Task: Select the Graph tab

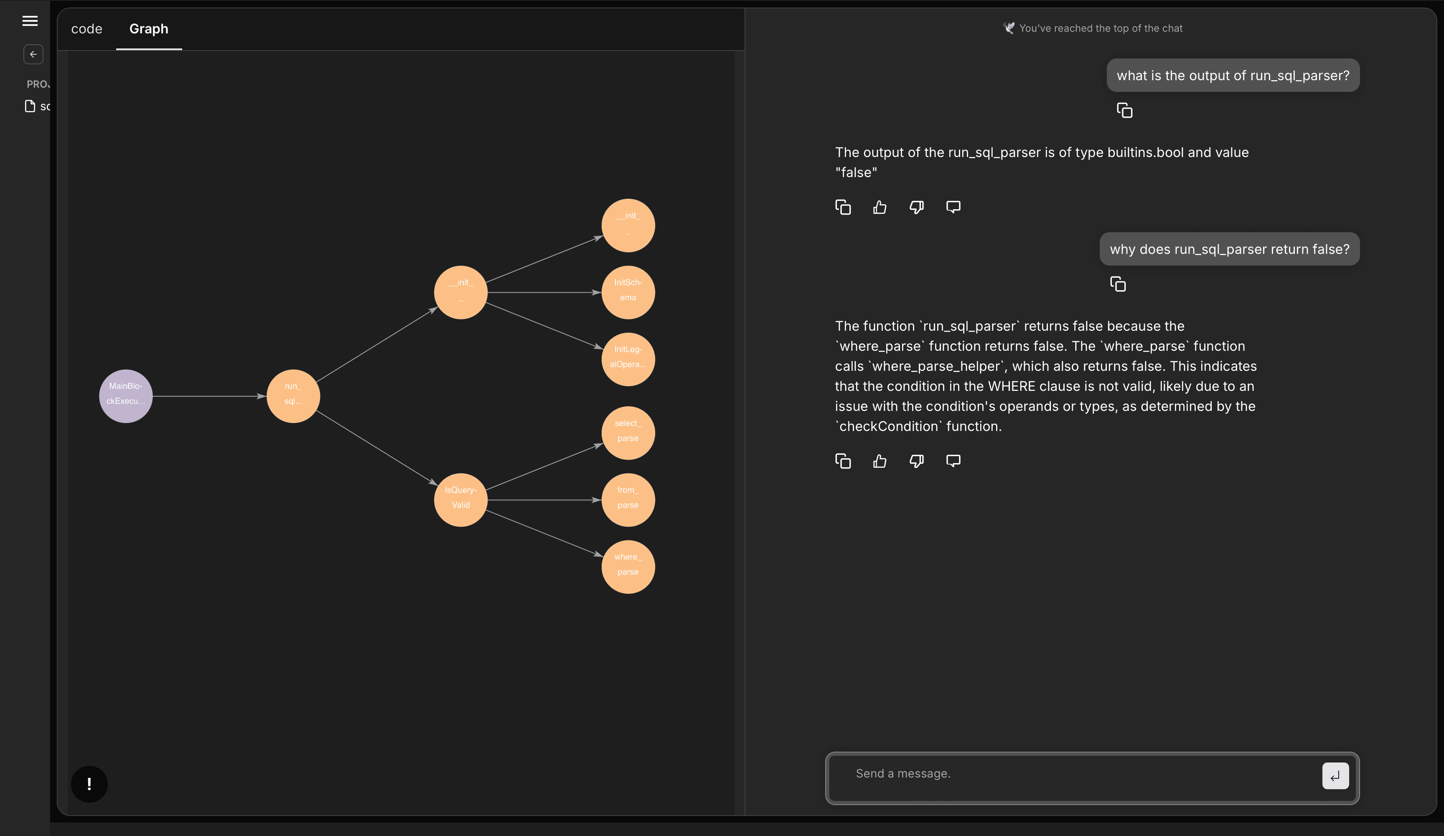Action: point(148,29)
